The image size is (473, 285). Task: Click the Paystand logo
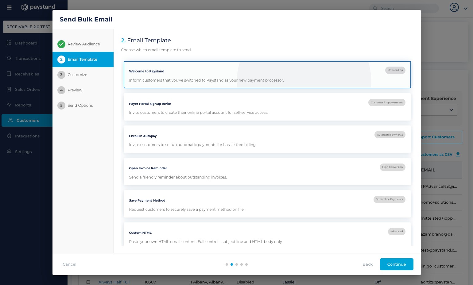pyautogui.click(x=38, y=7)
